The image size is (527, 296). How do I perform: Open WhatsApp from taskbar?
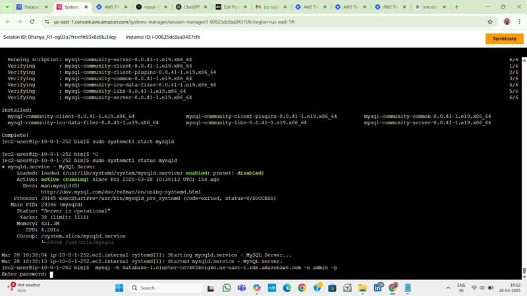coord(227,288)
